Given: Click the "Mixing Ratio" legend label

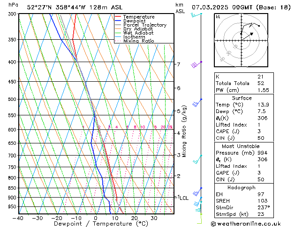Looking at the screenshot, I should click(139, 41).
